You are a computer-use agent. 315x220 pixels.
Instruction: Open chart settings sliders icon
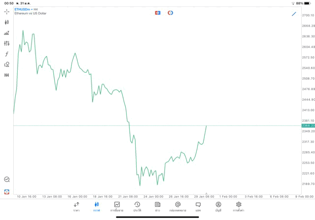pyautogui.click(x=7, y=43)
